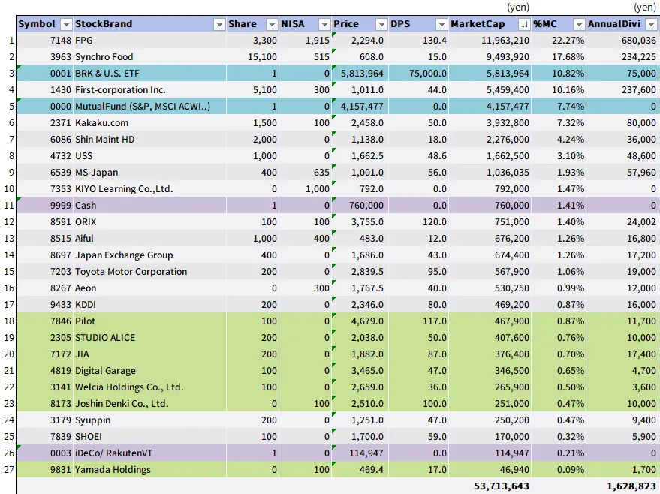Select row header number 3

(x=9, y=74)
